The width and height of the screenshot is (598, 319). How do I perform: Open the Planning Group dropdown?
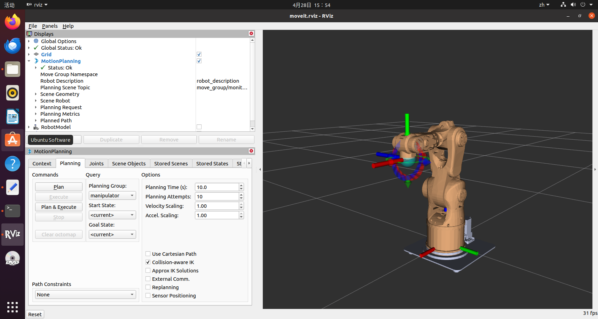point(112,196)
